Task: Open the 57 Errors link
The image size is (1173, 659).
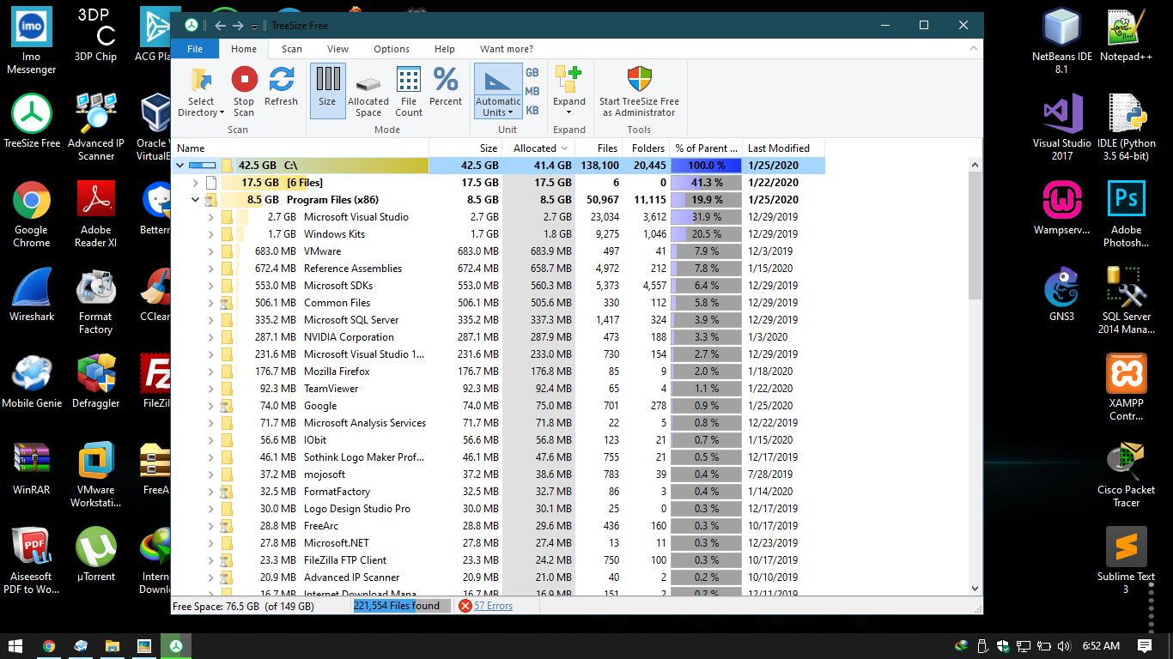Action: pos(493,606)
